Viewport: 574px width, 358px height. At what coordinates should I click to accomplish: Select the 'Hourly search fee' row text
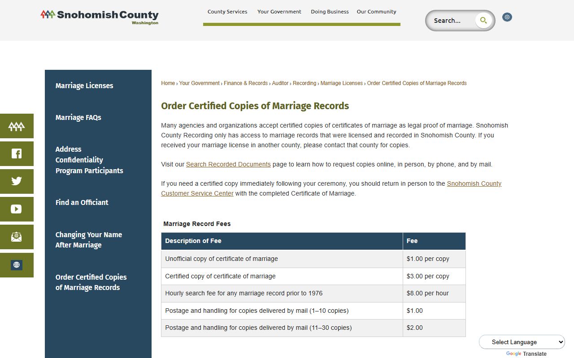244,294
